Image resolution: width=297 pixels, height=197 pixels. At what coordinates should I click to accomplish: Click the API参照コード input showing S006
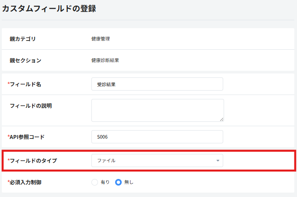[x=157, y=137]
